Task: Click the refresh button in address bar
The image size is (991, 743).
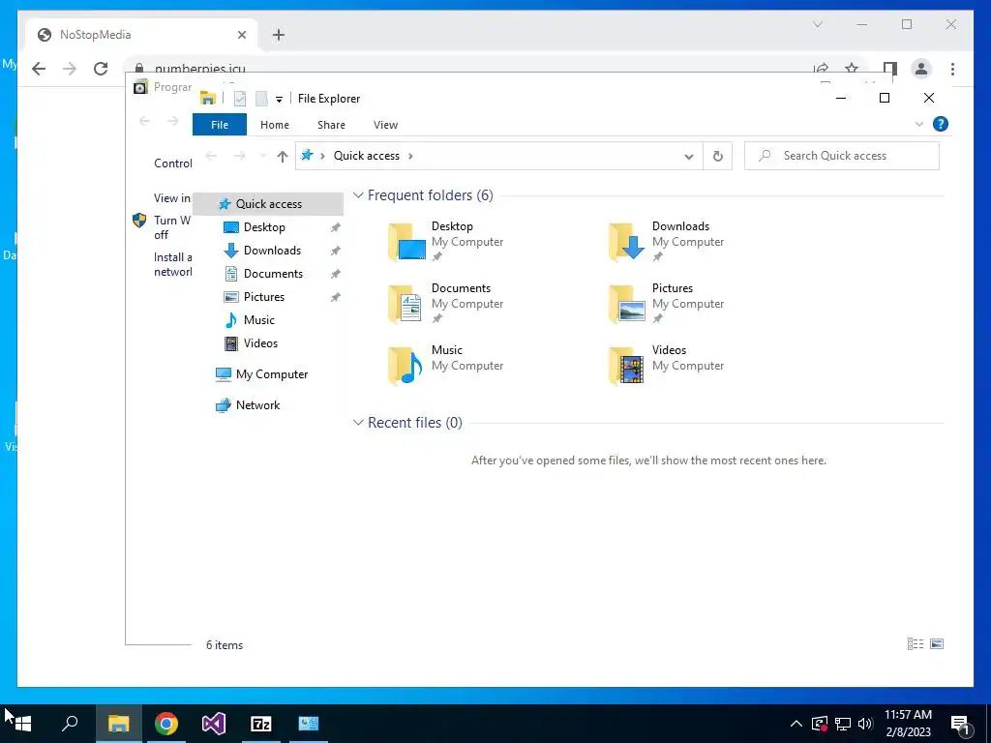Action: 717,156
